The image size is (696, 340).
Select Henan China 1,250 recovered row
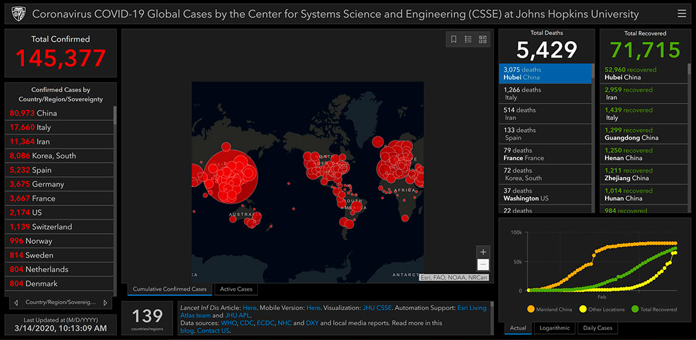pos(644,154)
